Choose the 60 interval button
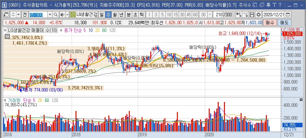 coord(195,15)
